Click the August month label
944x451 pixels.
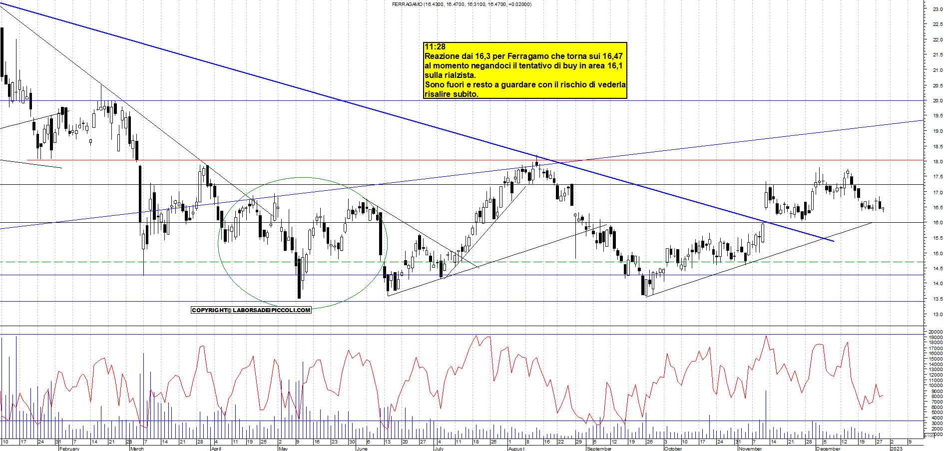coord(516,449)
